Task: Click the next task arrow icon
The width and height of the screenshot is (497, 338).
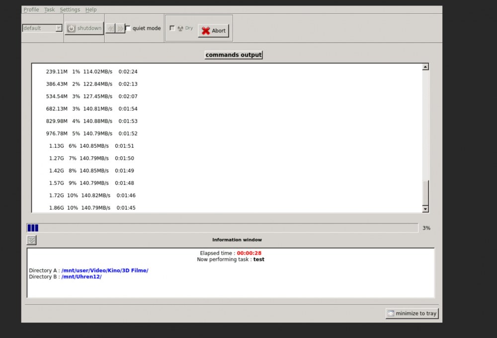Action: pyautogui.click(x=120, y=28)
